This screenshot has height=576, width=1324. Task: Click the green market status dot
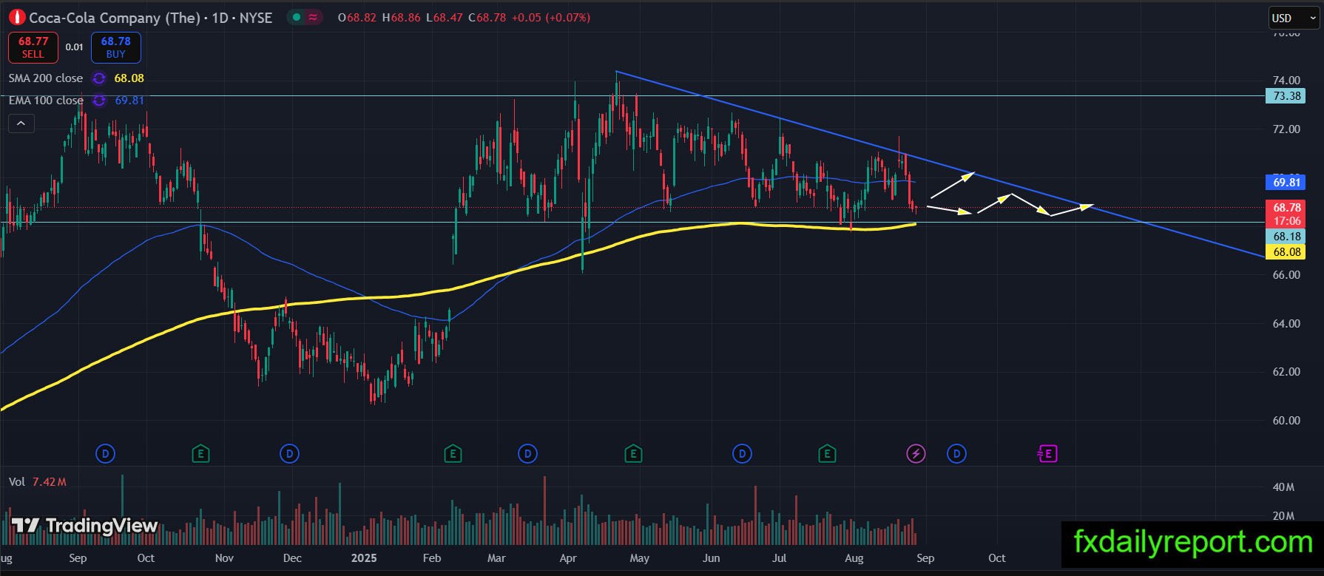pos(297,17)
